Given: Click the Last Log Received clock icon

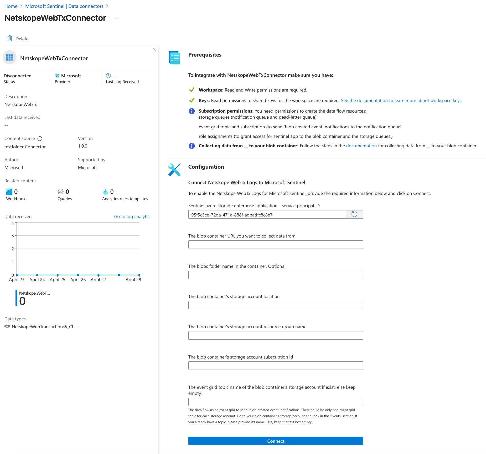Looking at the screenshot, I should pyautogui.click(x=108, y=76).
